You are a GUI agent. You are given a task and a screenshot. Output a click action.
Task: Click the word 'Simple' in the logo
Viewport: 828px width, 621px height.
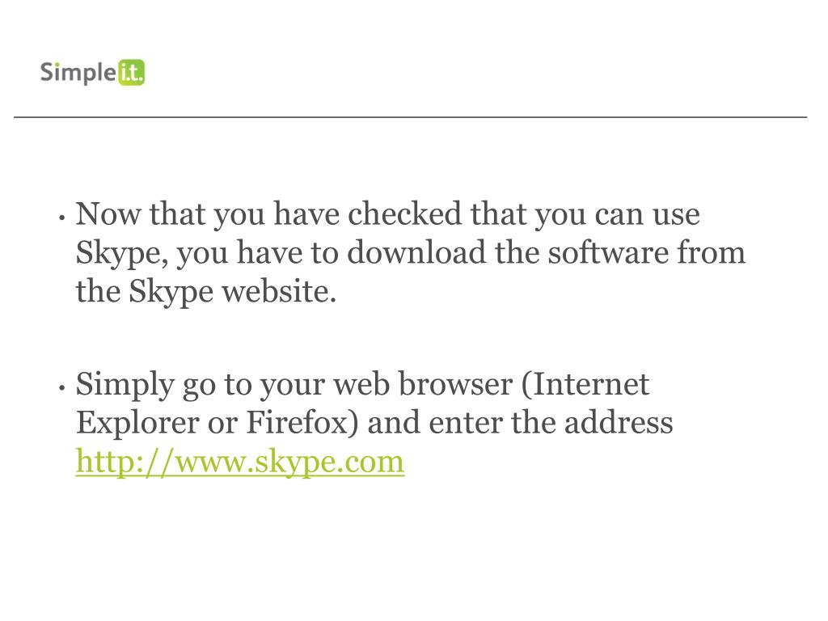(x=78, y=73)
